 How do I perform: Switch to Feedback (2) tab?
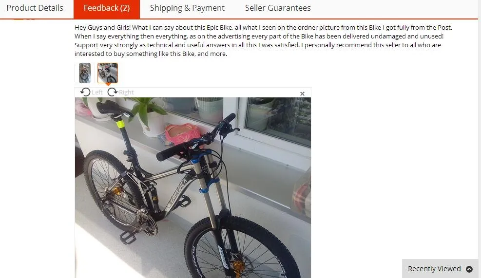[x=106, y=9]
